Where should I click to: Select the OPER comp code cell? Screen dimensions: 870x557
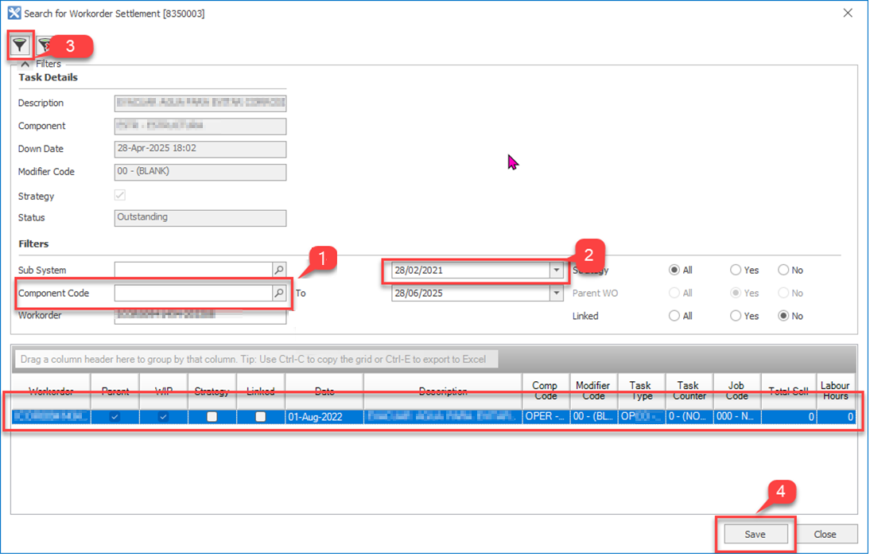546,416
